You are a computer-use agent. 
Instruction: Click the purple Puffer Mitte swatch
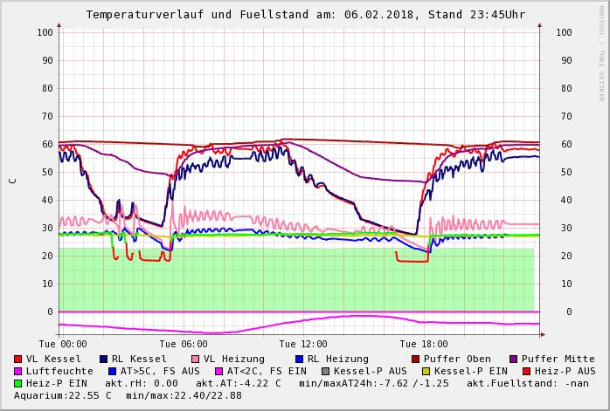point(514,359)
